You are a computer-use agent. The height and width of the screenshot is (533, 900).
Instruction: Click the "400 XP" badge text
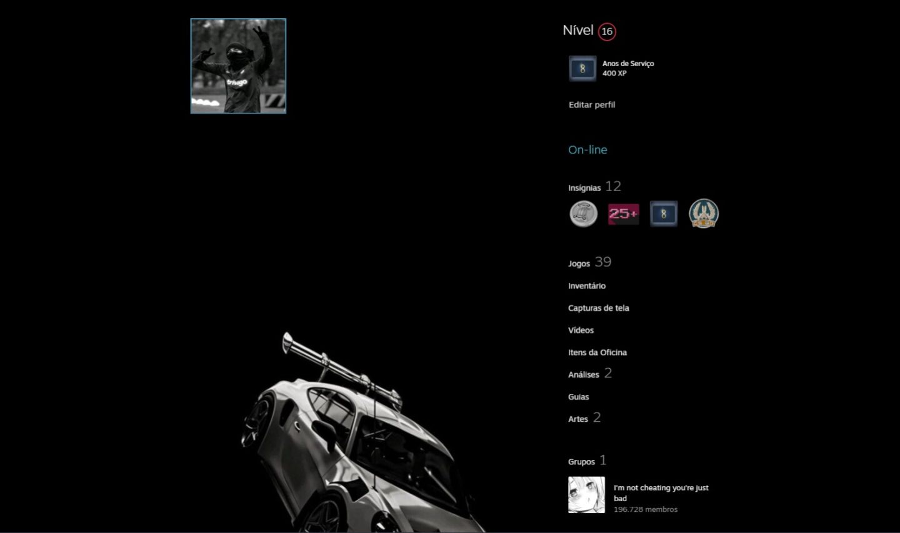[614, 74]
